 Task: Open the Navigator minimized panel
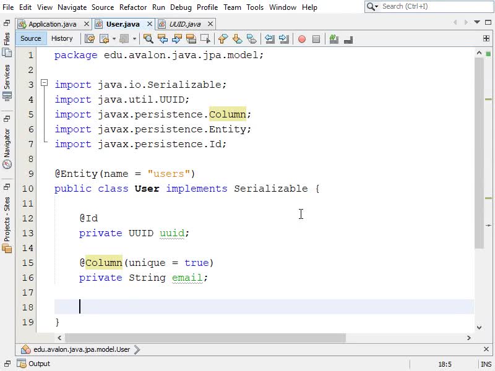coord(7,148)
